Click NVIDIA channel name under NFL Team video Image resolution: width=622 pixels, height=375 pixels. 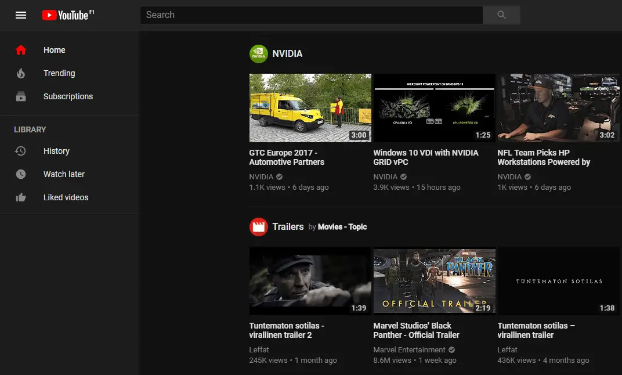(x=509, y=177)
